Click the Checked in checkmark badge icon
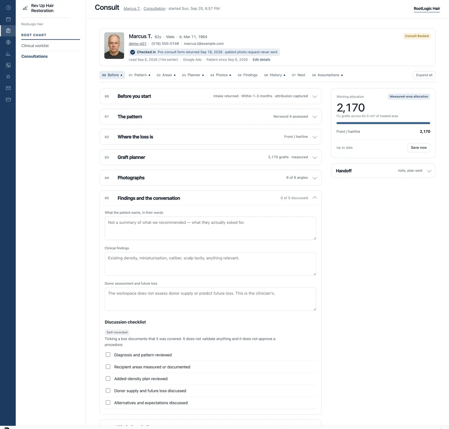449x429 pixels. (x=132, y=52)
